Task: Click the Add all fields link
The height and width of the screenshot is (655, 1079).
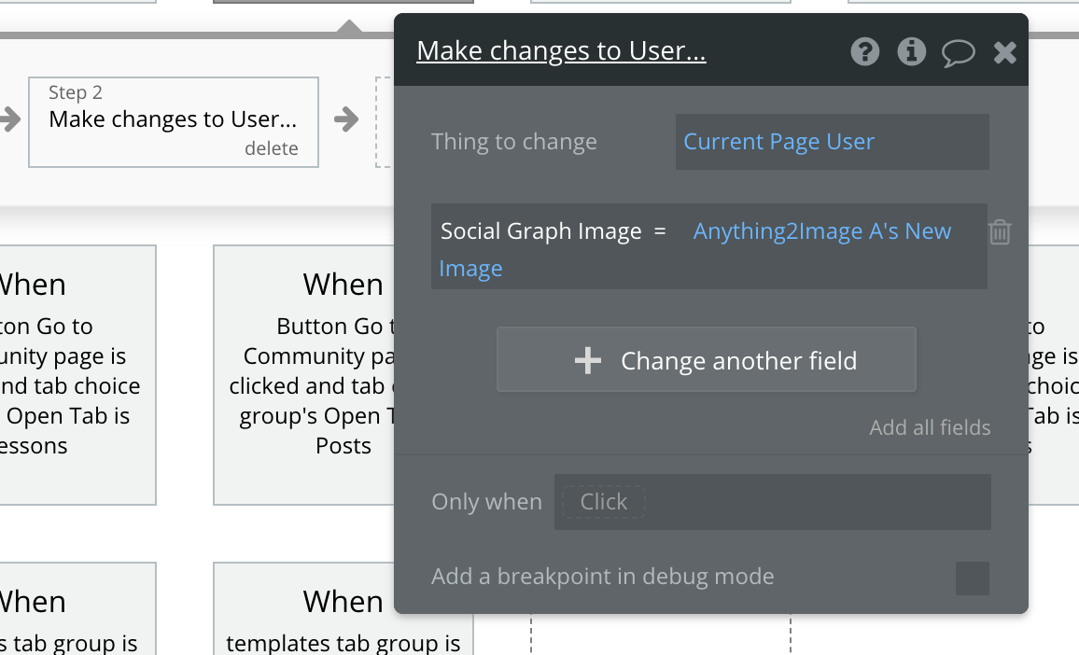Action: [x=930, y=427]
